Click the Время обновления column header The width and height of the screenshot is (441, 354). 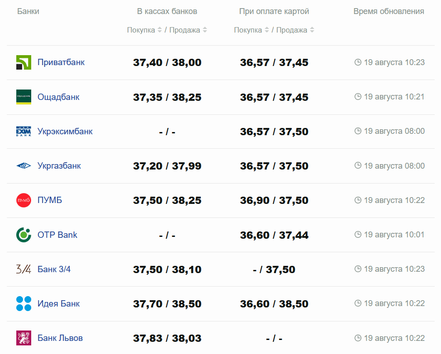point(389,11)
